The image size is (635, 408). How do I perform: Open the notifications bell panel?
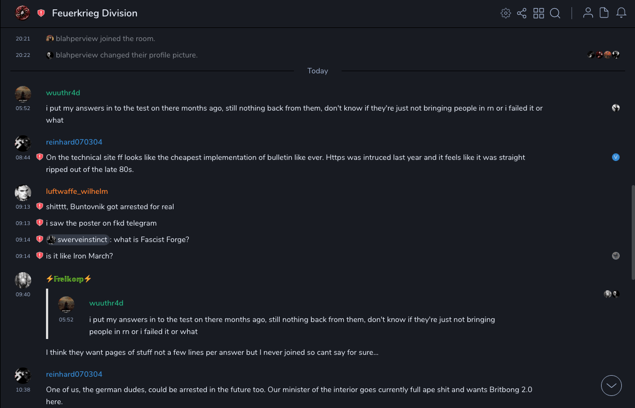coord(621,13)
